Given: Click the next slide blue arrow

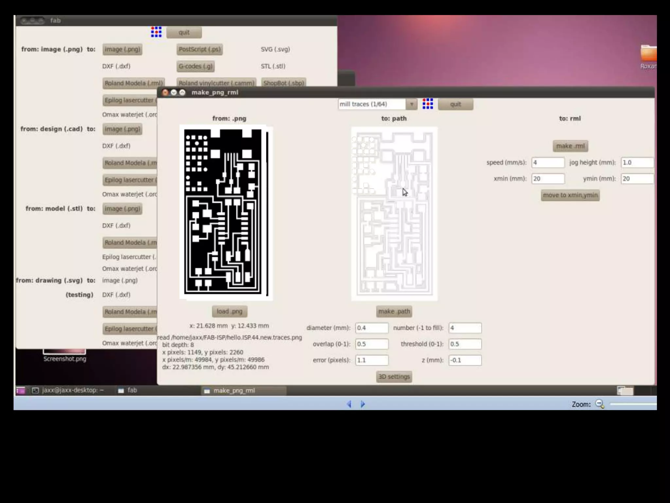Looking at the screenshot, I should click(x=363, y=404).
